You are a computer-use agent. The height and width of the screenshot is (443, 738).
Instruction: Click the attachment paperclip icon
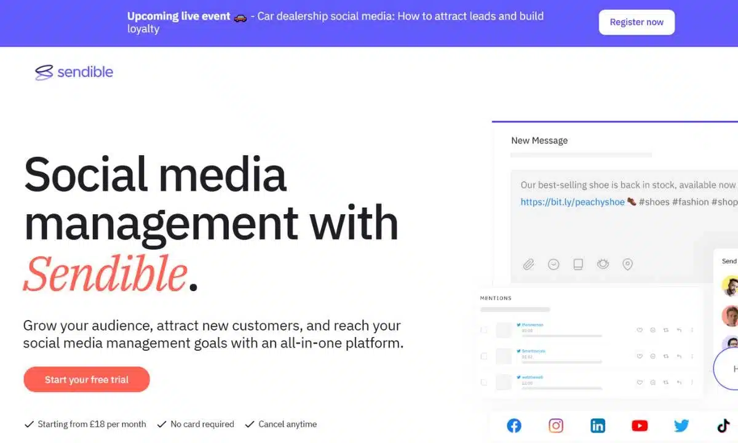tap(528, 265)
